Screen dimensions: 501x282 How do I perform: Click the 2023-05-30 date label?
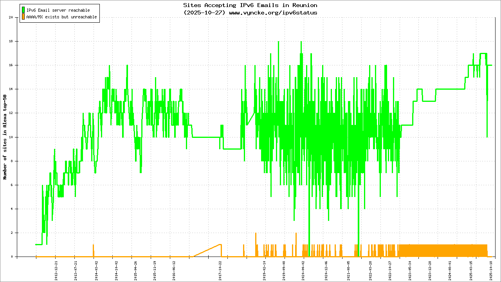410,270
